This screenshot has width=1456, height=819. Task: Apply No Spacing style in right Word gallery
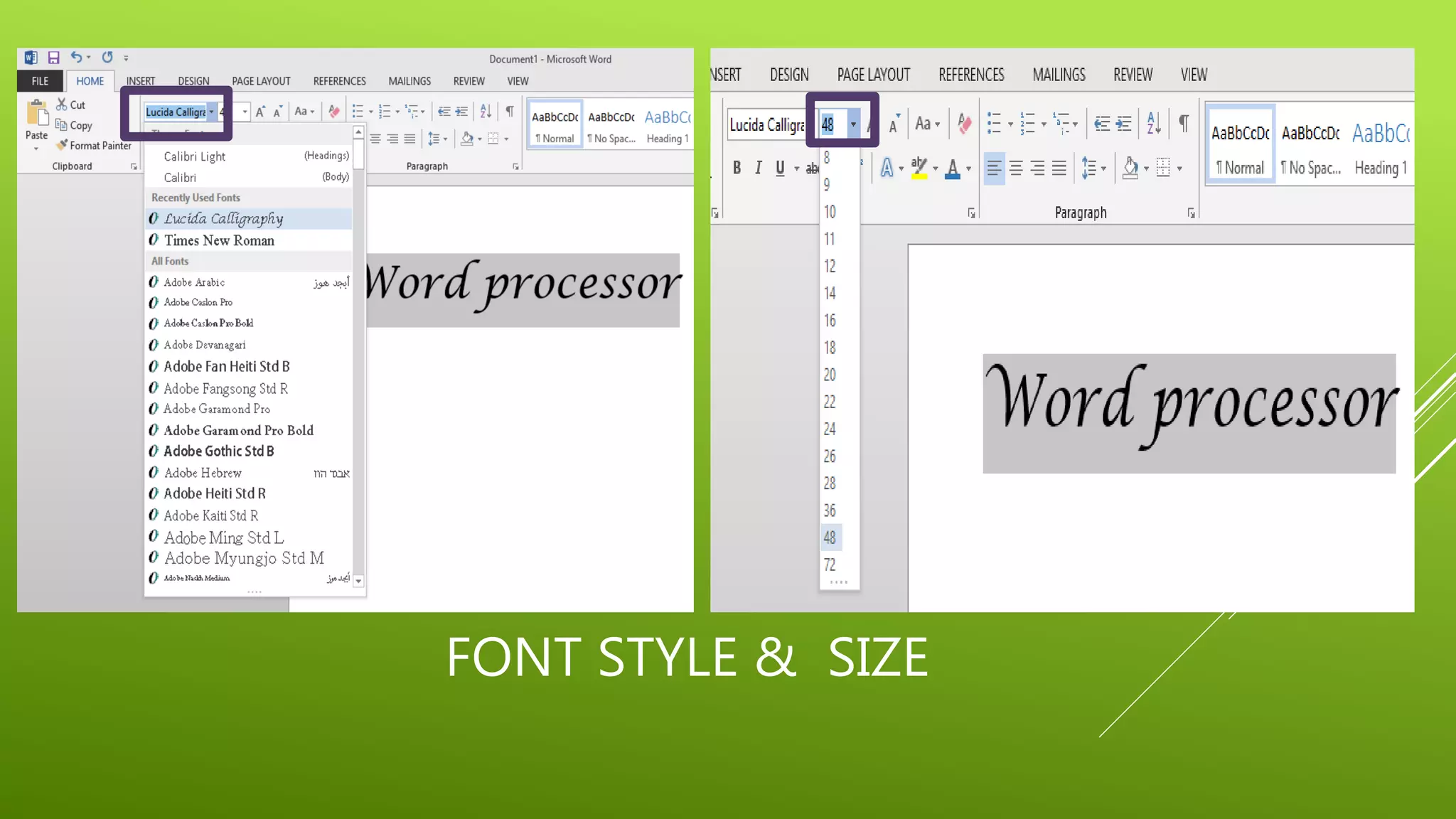pos(1311,148)
